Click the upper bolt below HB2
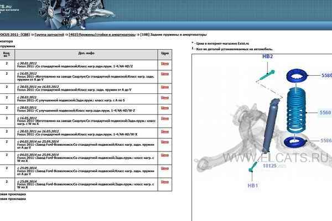Screen dimensions: 332x221 [267, 75]
